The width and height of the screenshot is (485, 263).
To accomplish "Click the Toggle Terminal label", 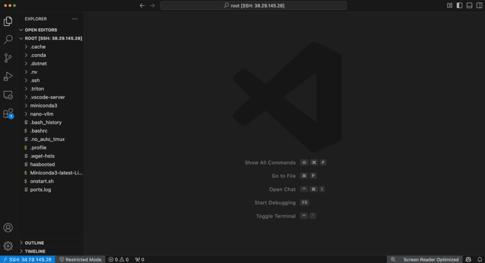I will coord(276,216).
